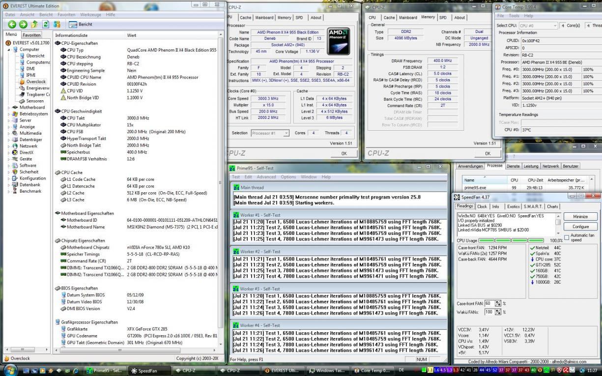
Task: Expand the Netzwerk node in EVEREST tree
Action: coord(8,146)
